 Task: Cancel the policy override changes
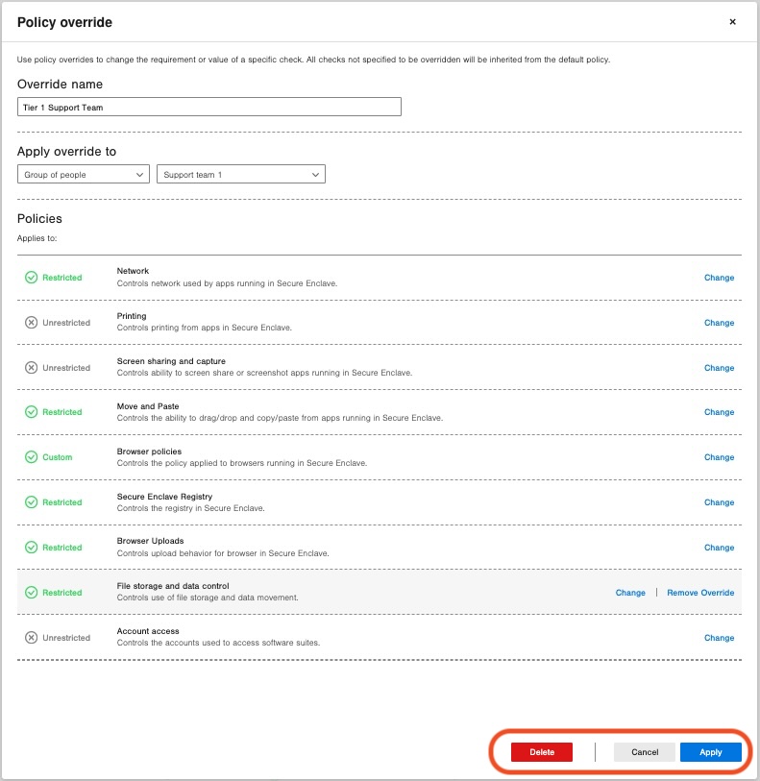645,752
